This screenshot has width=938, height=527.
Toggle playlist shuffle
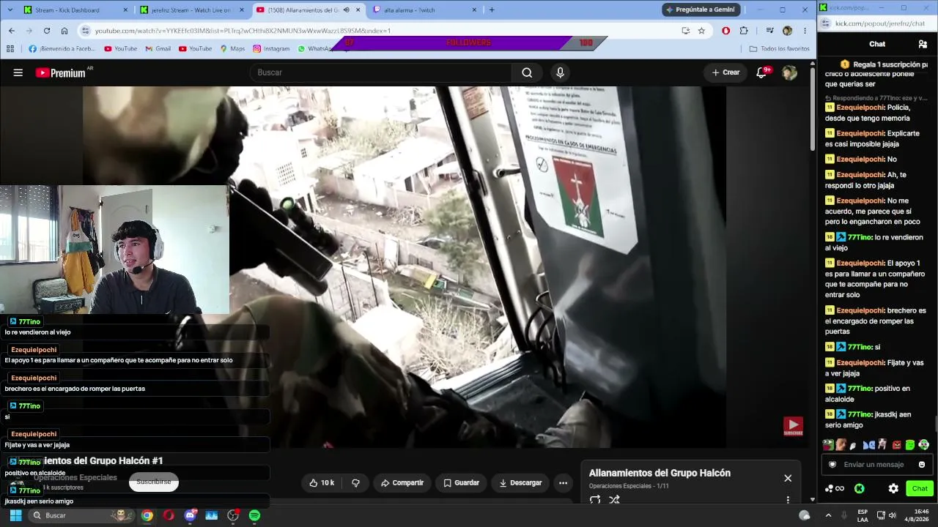tap(614, 500)
